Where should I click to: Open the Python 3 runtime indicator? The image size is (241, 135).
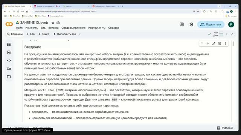[225, 128]
